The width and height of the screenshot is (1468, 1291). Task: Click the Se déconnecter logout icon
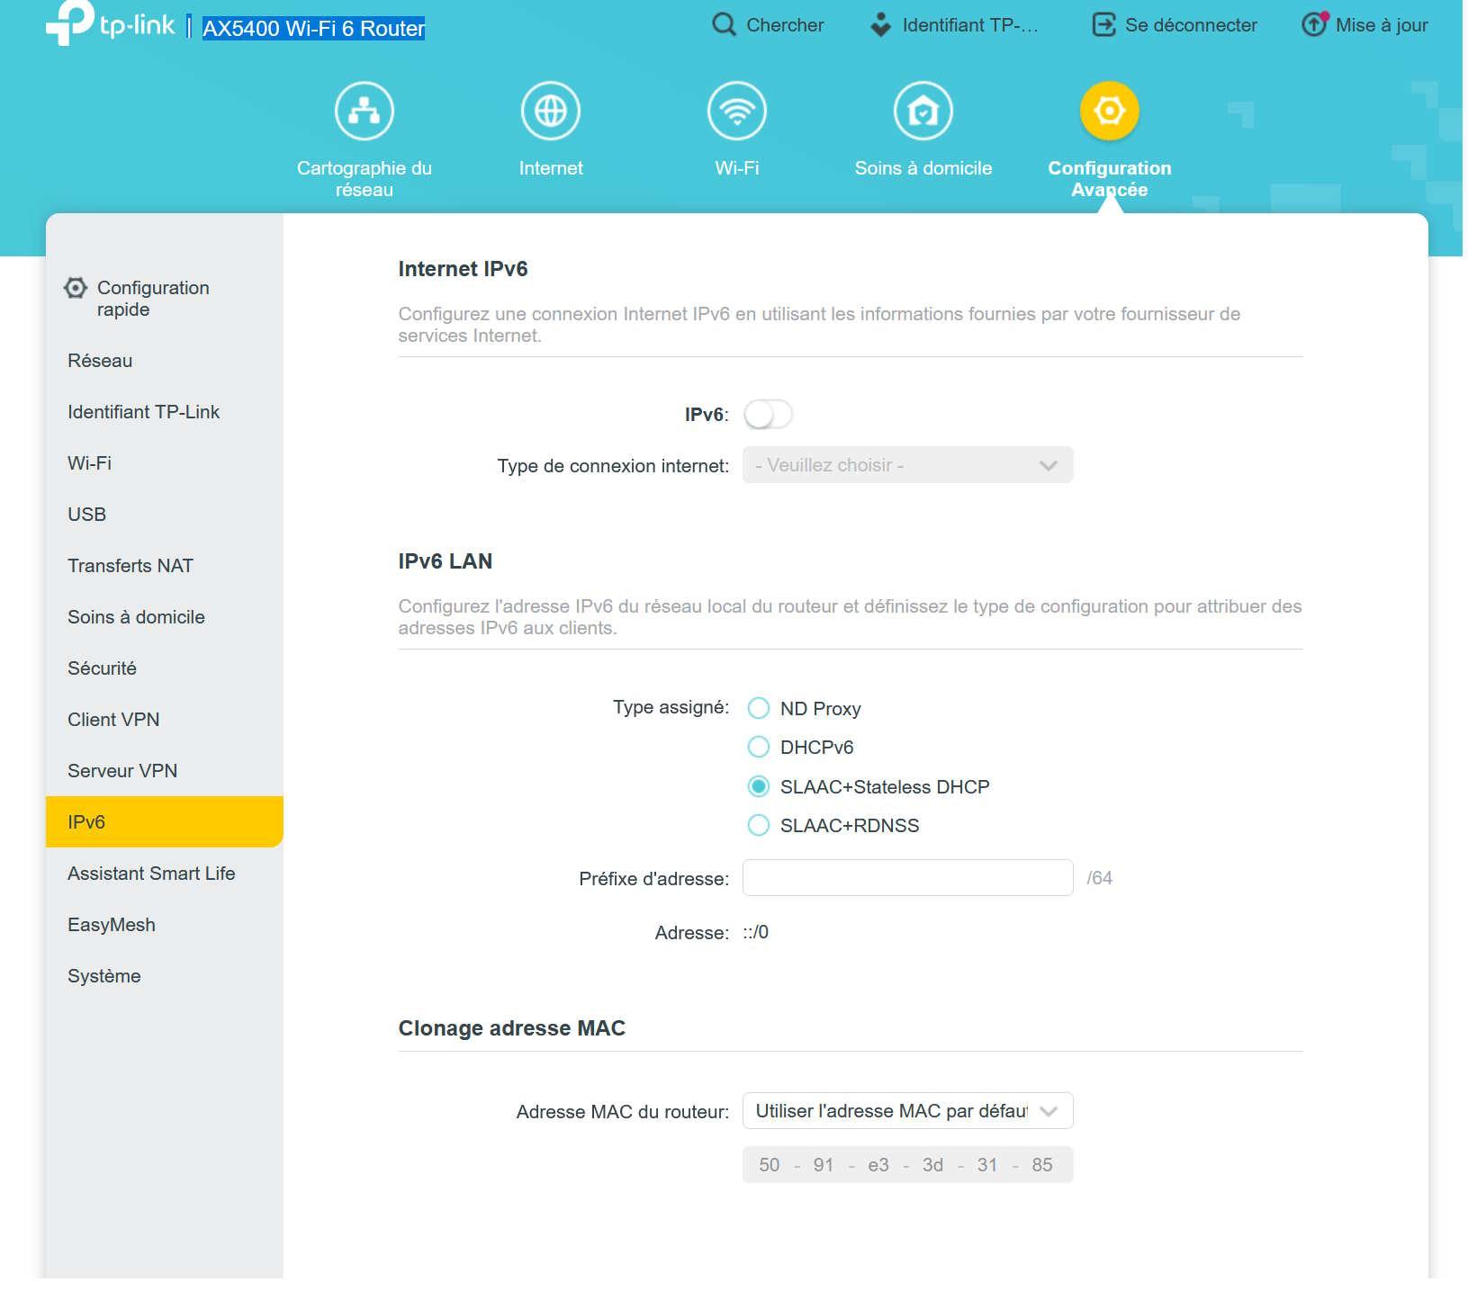point(1103,24)
